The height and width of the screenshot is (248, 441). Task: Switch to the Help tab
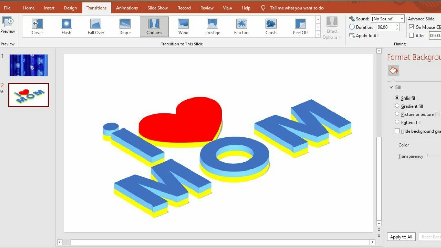click(246, 8)
